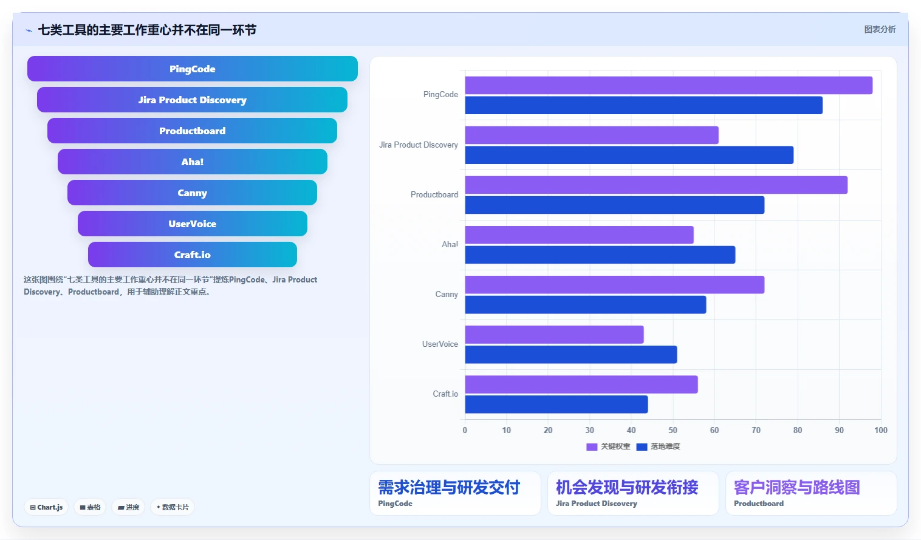The width and height of the screenshot is (921, 540).
Task: Click the Productboard y-axis label
Action: click(x=434, y=195)
